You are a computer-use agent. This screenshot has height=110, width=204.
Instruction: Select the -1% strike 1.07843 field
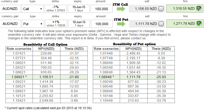(55, 9)
